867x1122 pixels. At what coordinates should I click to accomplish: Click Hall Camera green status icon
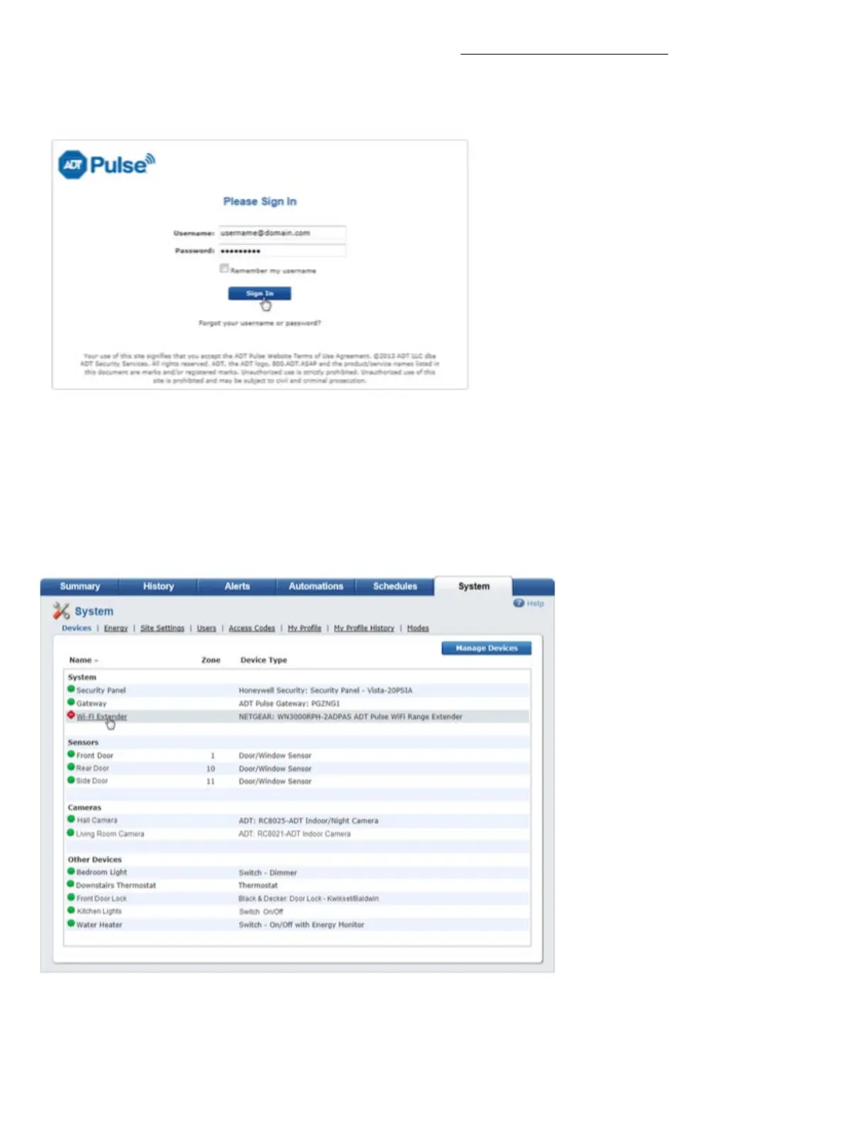tap(71, 820)
